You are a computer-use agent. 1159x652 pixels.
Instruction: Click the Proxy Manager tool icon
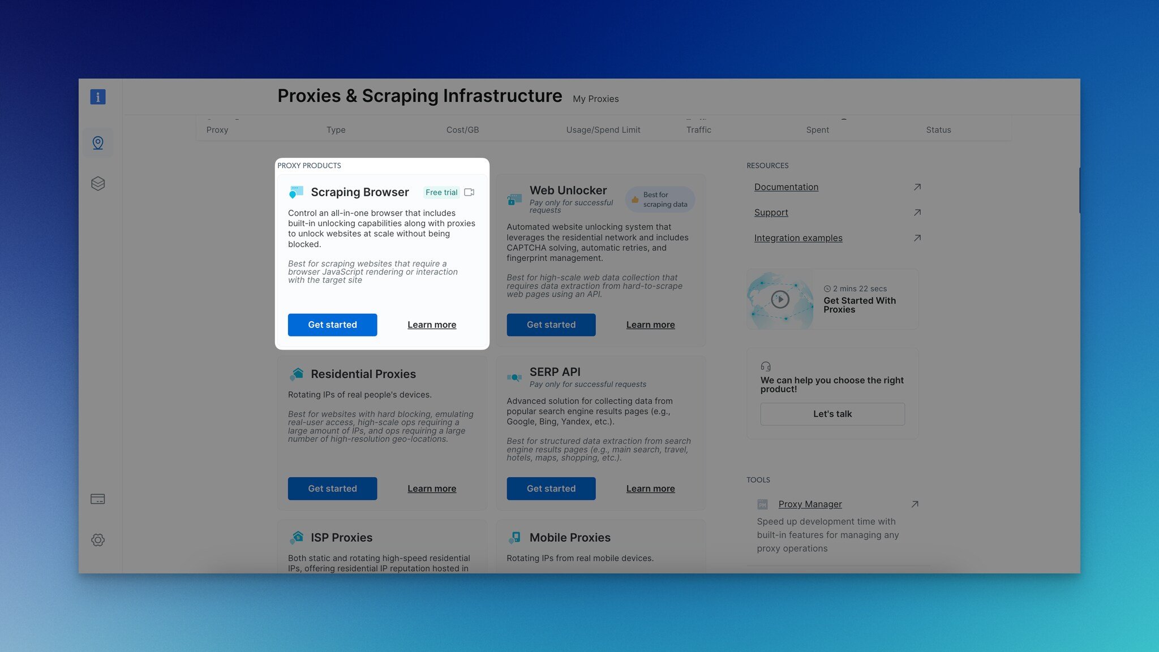pos(763,504)
